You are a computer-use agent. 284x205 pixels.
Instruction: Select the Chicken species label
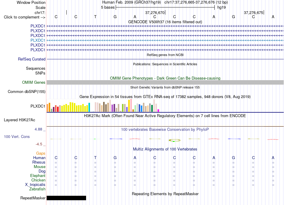(38, 180)
